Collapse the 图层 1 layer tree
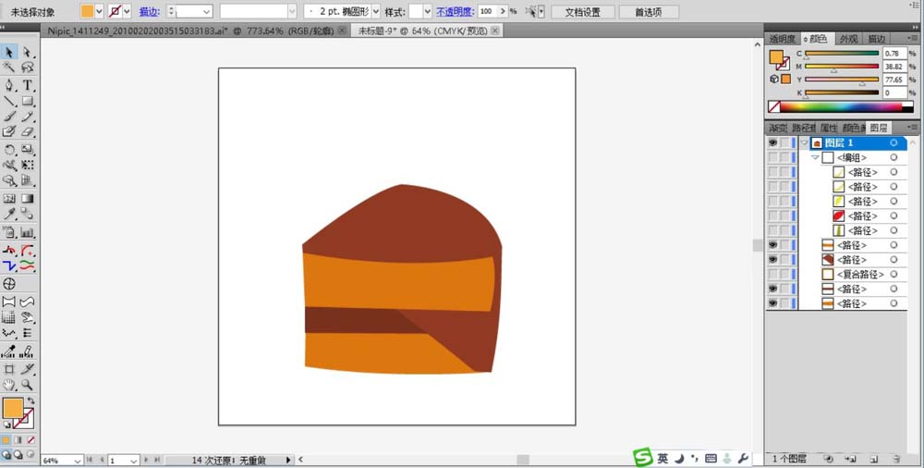 pyautogui.click(x=805, y=143)
